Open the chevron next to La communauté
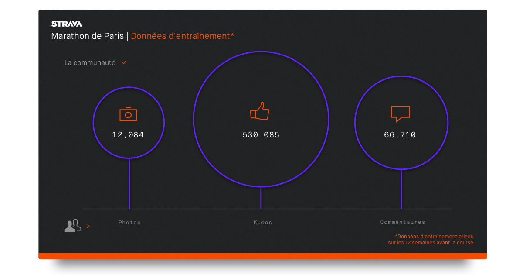This screenshot has width=523, height=275. [124, 63]
